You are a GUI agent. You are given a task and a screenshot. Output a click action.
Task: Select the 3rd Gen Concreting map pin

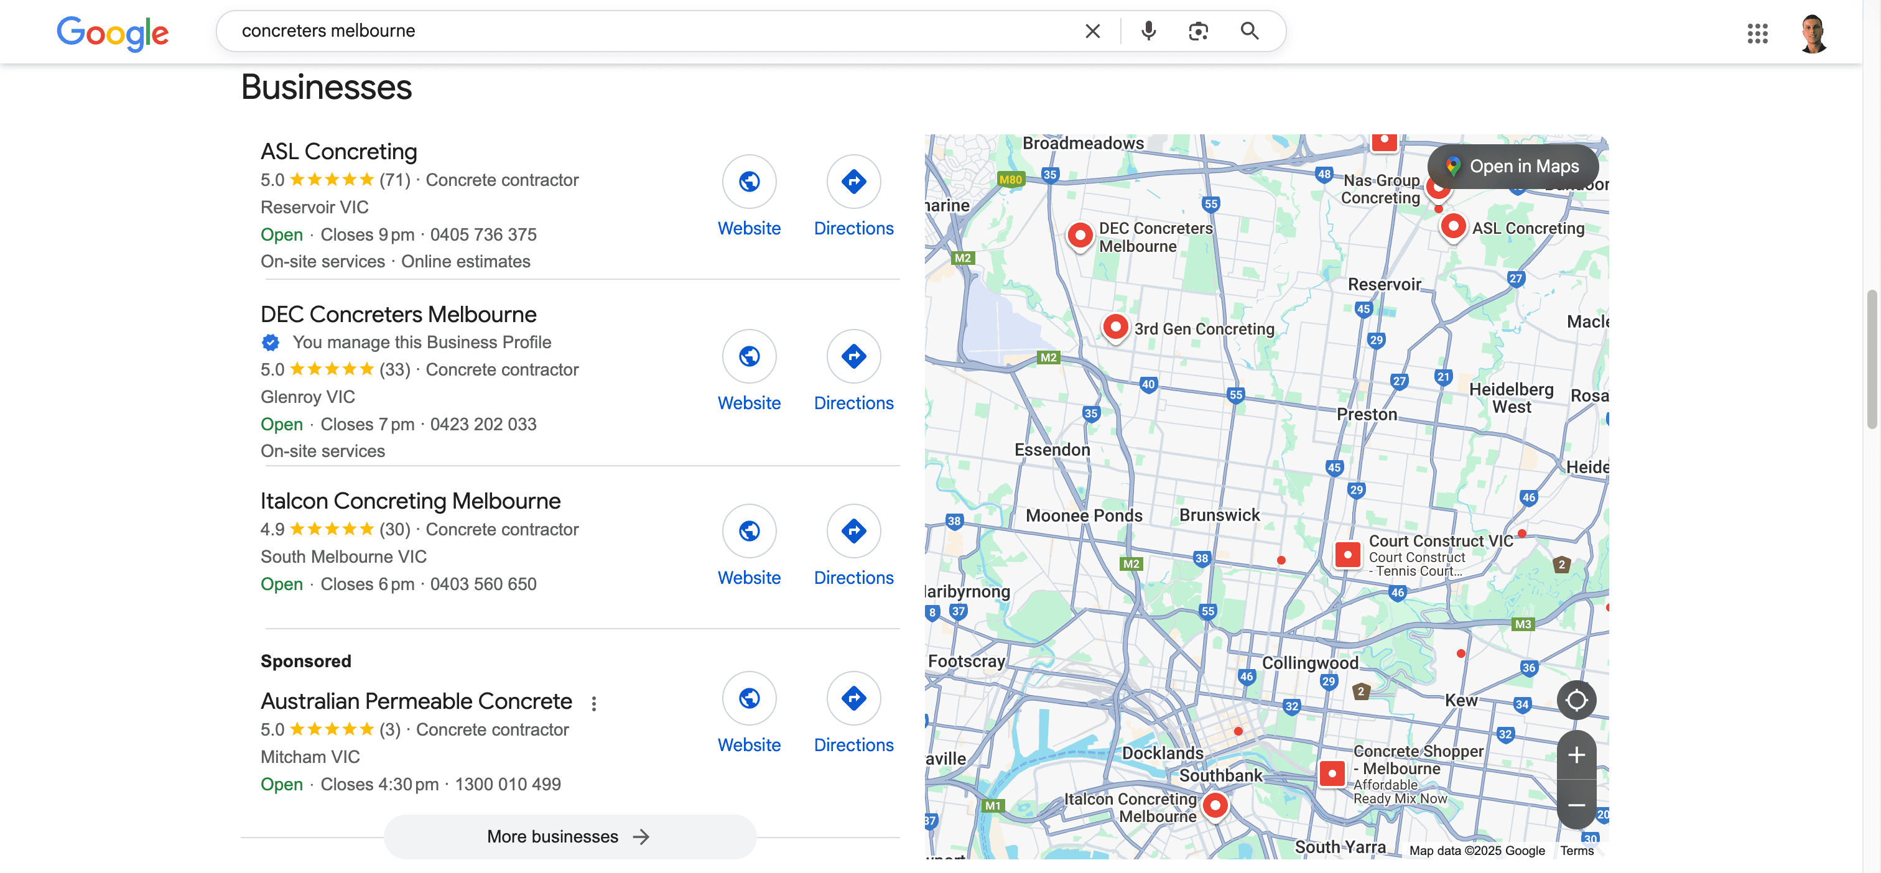(1115, 326)
